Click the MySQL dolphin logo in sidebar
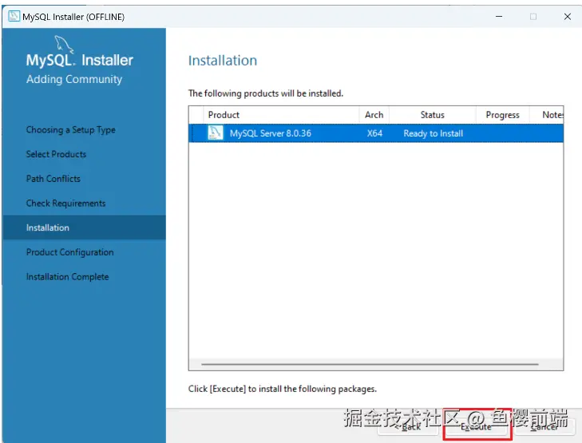Screen dimensions: 582x443 pyautogui.click(x=64, y=45)
